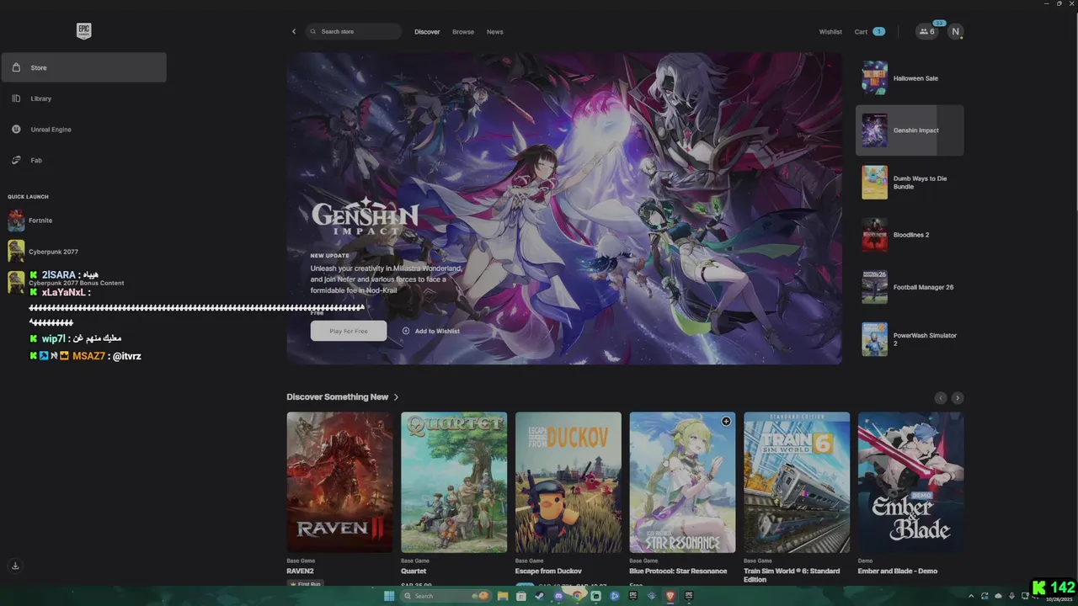Click the 2ISARA chat username
Image resolution: width=1078 pixels, height=606 pixels.
(x=59, y=275)
